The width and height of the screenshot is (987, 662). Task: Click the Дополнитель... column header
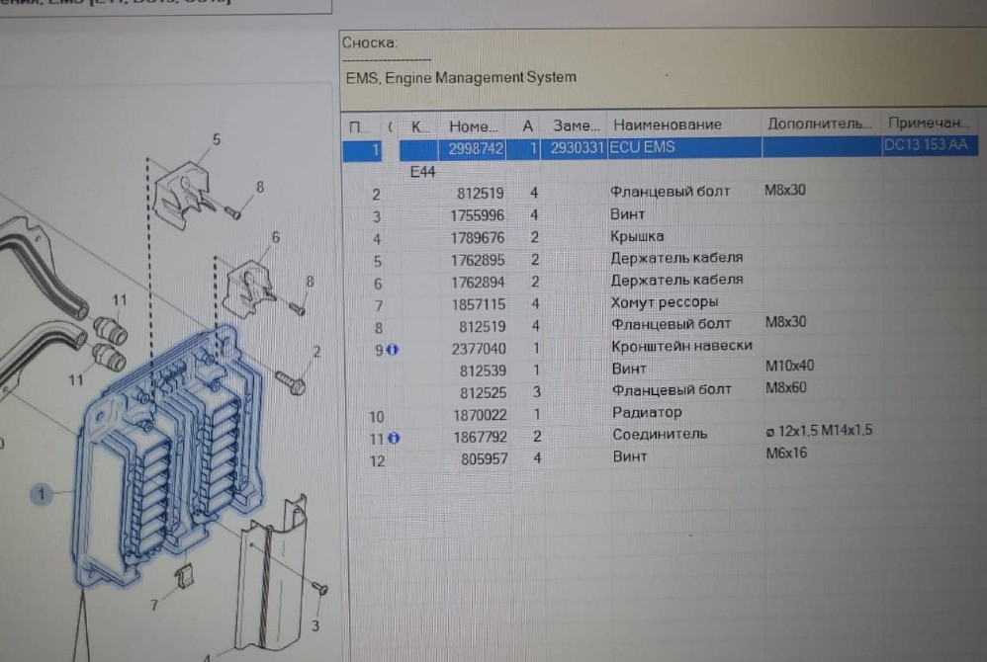[819, 124]
